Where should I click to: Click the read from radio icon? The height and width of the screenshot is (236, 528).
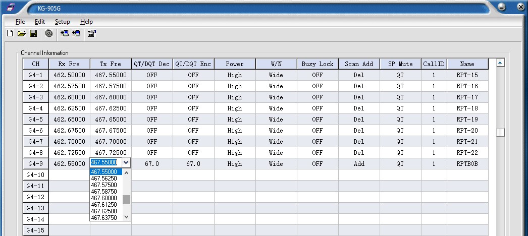click(64, 33)
